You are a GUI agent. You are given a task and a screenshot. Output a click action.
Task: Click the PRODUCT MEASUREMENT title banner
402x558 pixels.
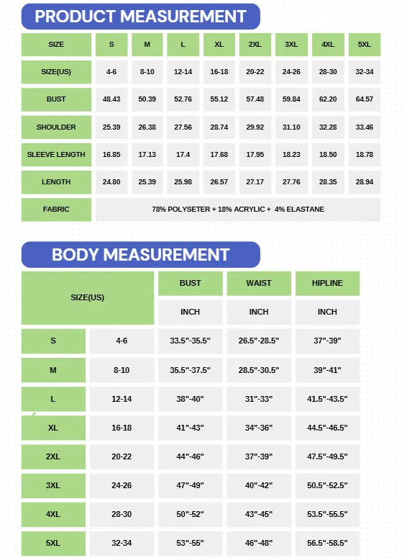141,17
